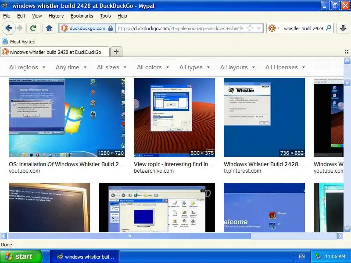
Task: Go back with the Back arrow button
Action: click(x=8, y=28)
